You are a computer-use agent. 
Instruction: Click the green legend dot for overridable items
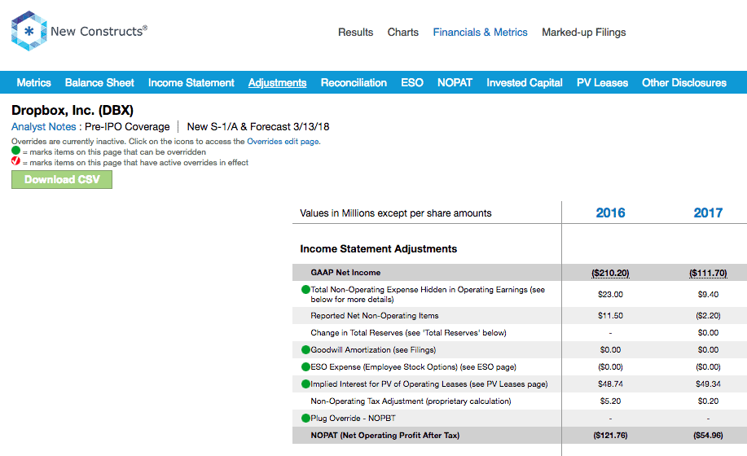(x=15, y=151)
